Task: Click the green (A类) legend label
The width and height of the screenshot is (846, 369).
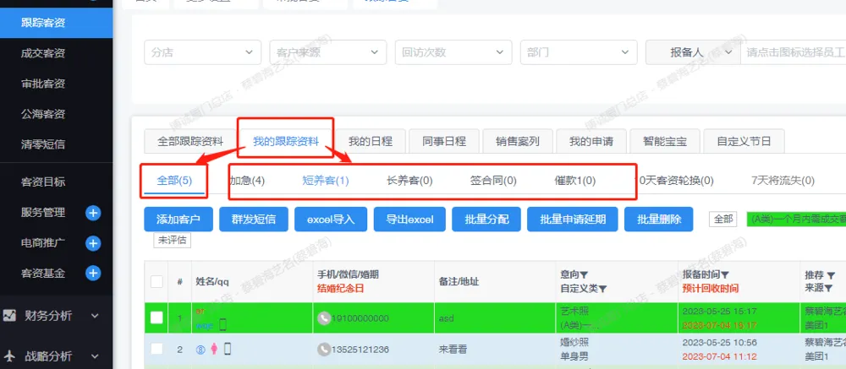Action: pyautogui.click(x=795, y=219)
